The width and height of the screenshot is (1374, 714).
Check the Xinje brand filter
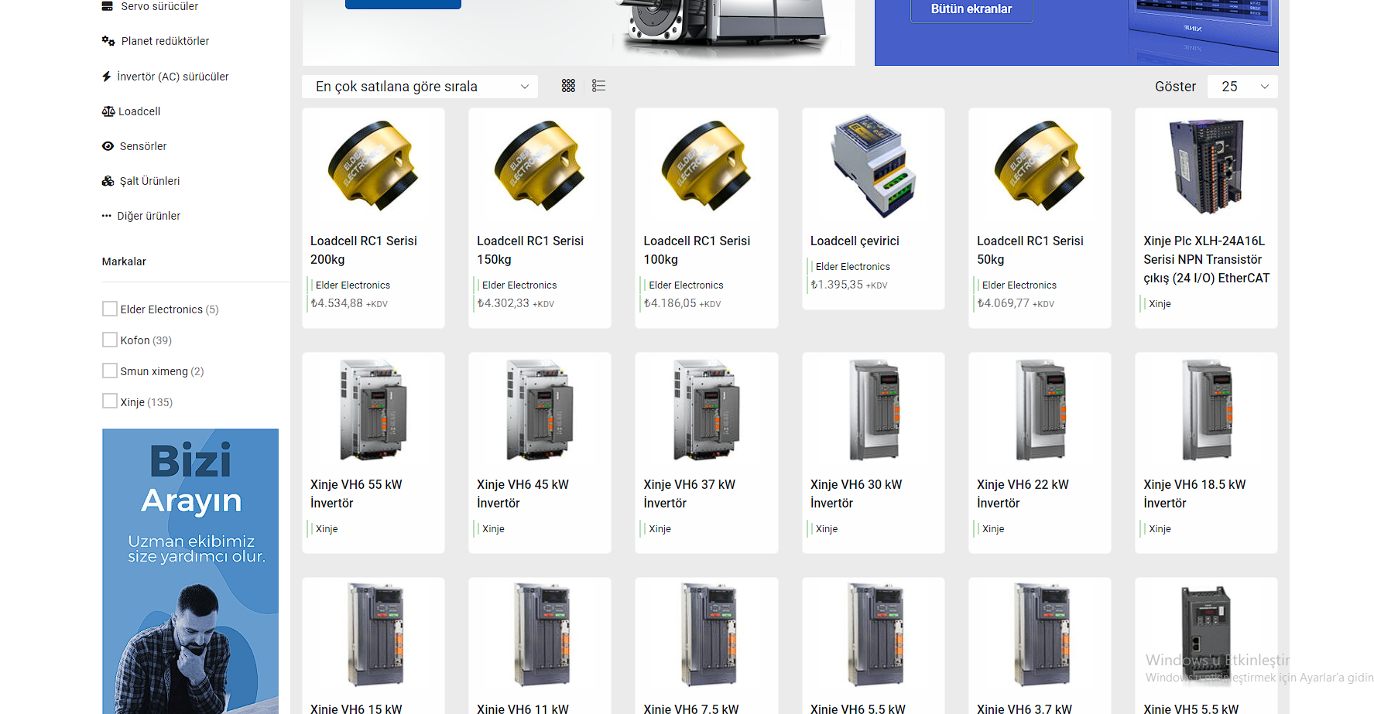tap(110, 401)
